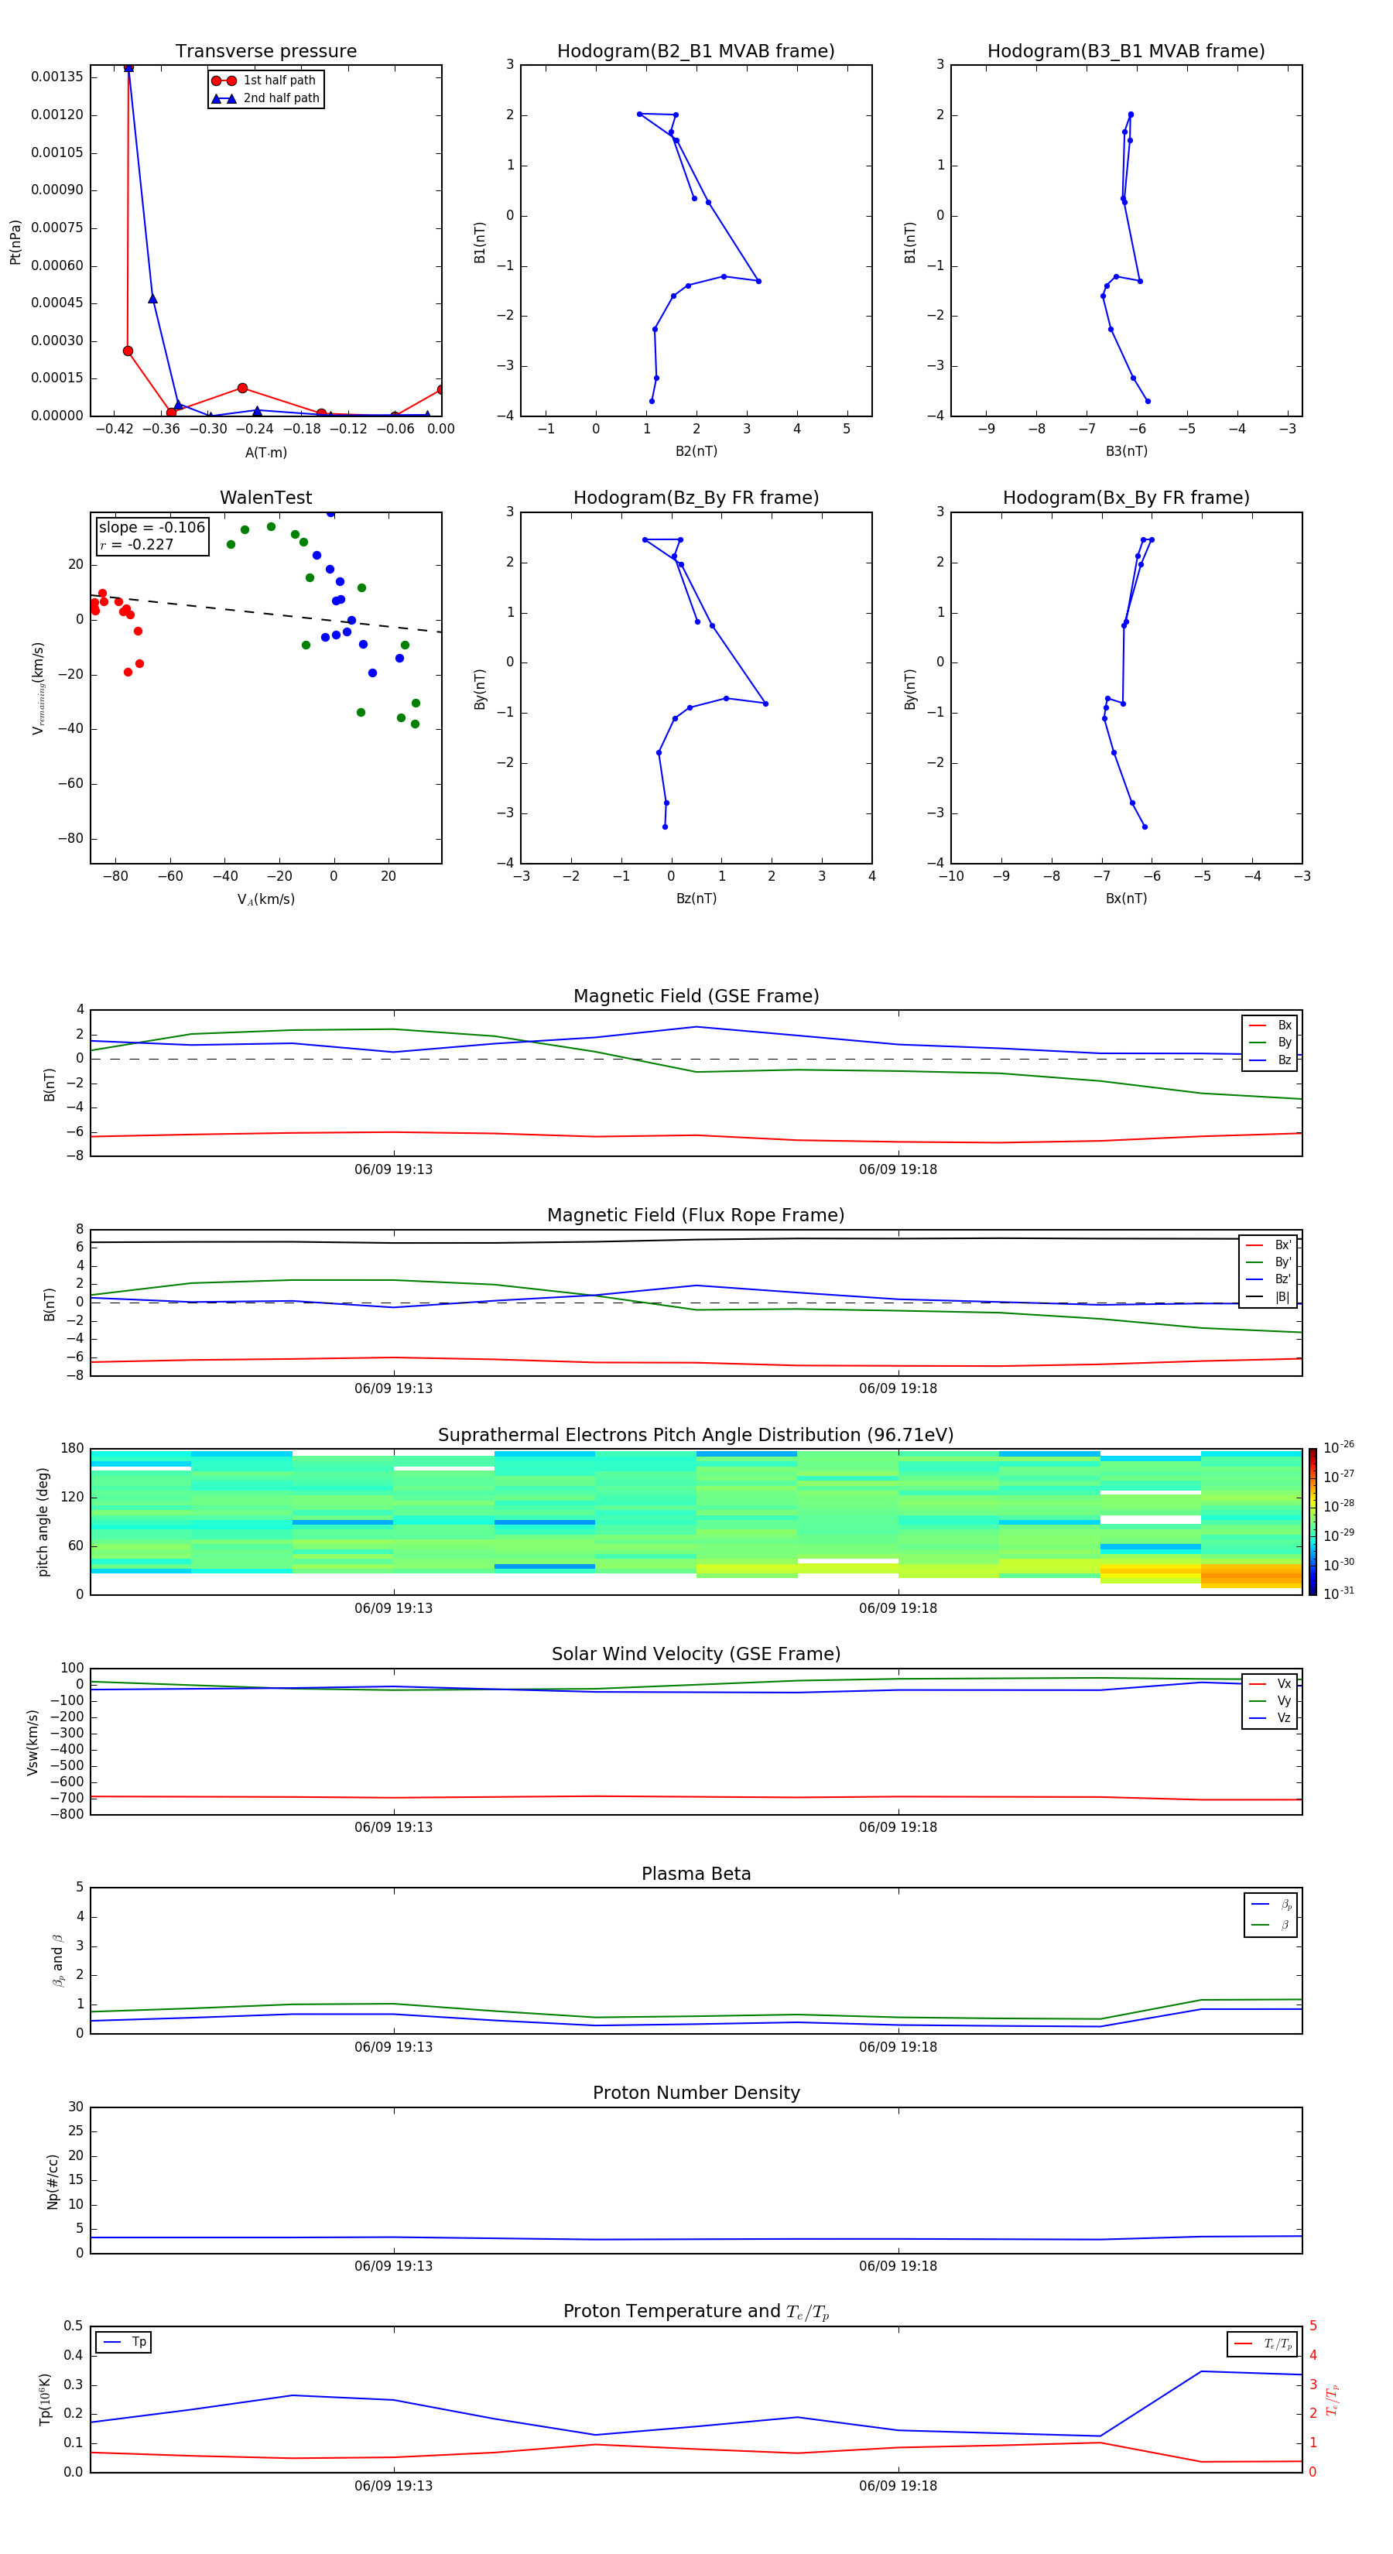Click the 'Solar Wind Velocity (GSE Frame)' title

point(696,1655)
